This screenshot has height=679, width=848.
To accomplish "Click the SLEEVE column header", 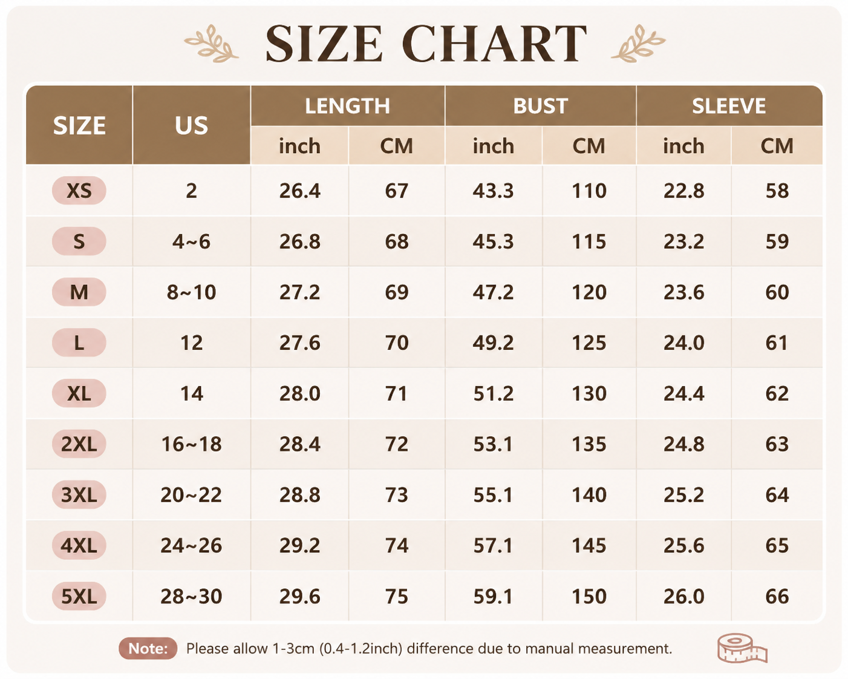I will [729, 106].
